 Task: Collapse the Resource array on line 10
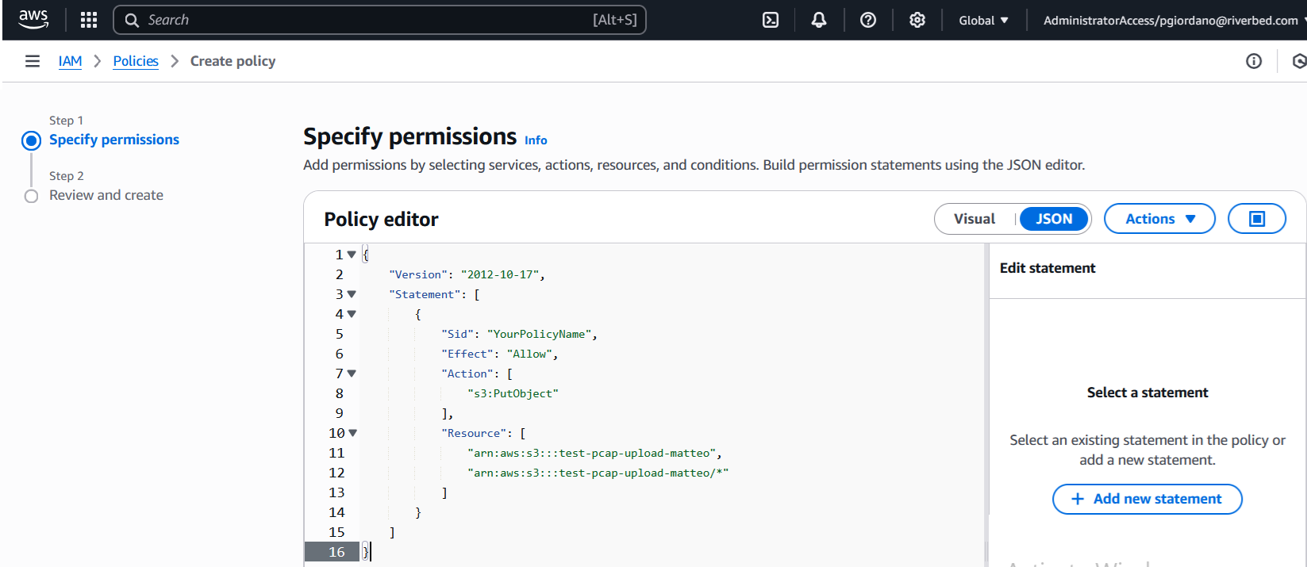(x=352, y=433)
